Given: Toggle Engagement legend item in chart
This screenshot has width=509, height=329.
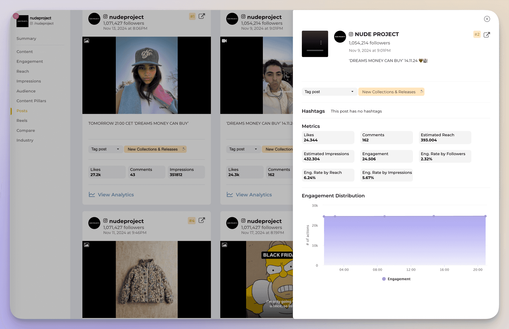Looking at the screenshot, I should pos(396,279).
